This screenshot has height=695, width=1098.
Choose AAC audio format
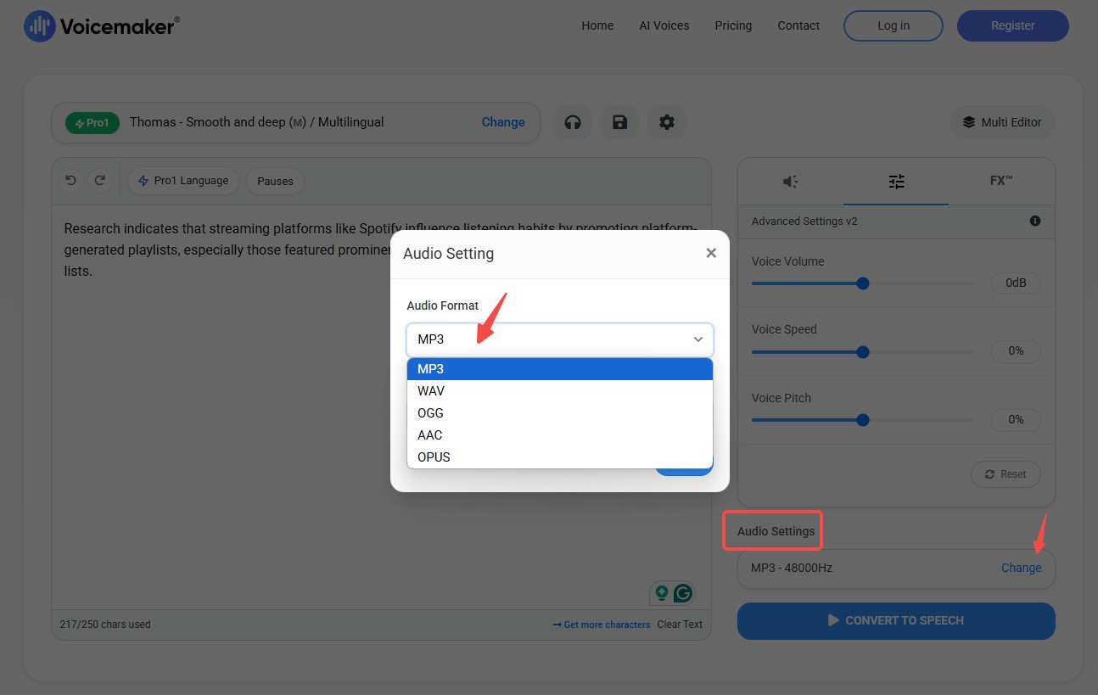(560, 435)
